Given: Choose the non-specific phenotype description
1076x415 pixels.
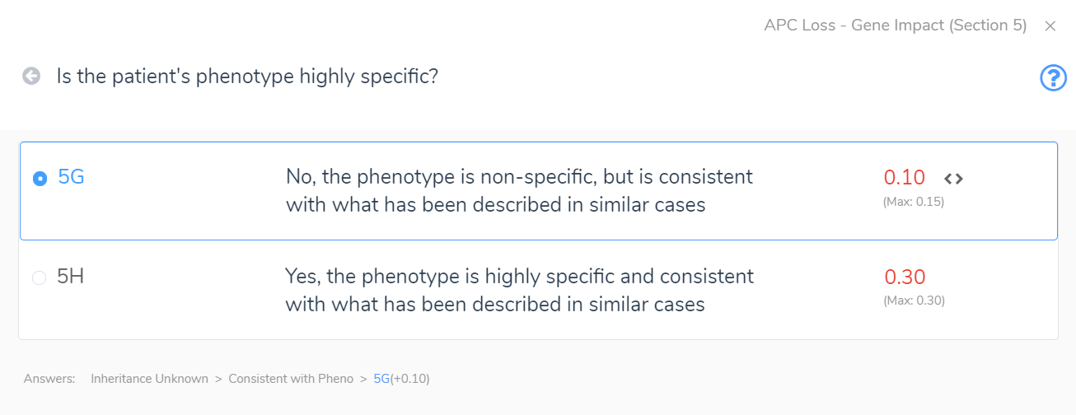Looking at the screenshot, I should pyautogui.click(x=519, y=190).
